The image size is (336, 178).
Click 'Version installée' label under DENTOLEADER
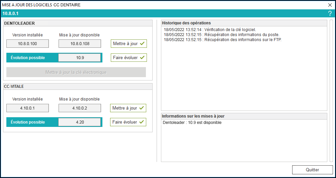click(27, 35)
